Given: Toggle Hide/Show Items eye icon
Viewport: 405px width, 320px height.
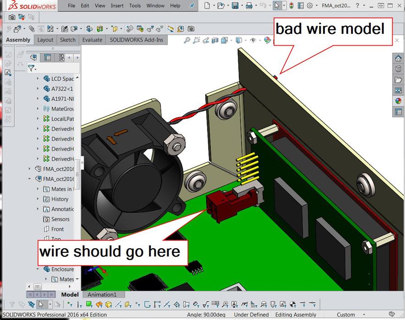Looking at the screenshot, I should pos(253,40).
